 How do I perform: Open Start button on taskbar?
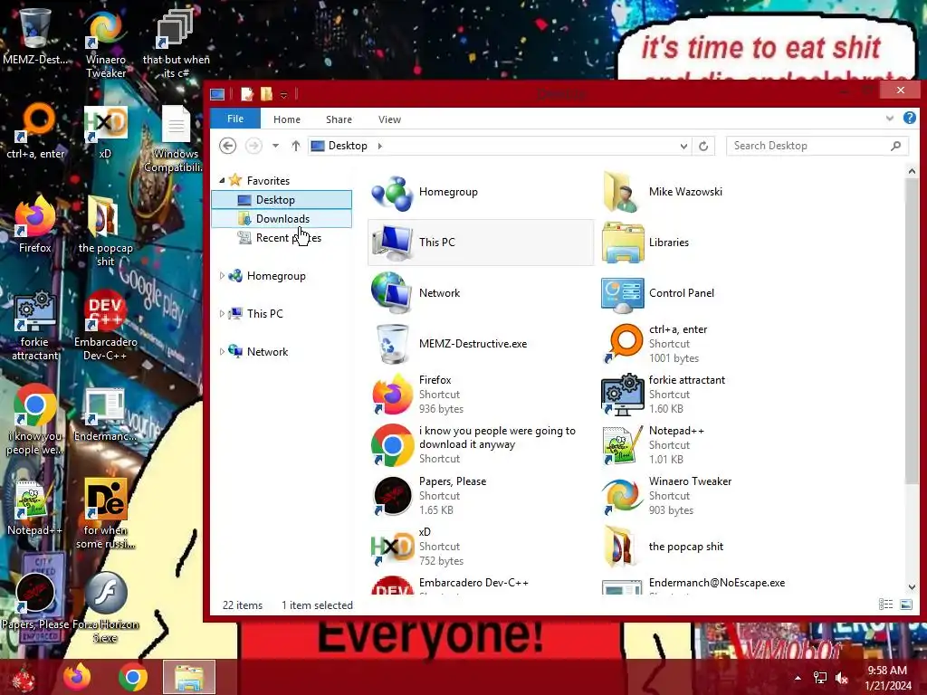pos(24,678)
